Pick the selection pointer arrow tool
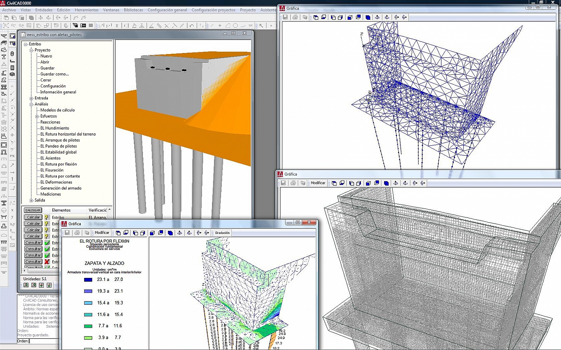This screenshot has height=350, width=561. 261,26
